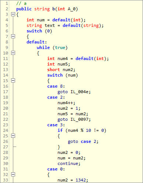The image size is (143, 183).
Task: Click 'case 0:' label
Action: pos(56,169)
